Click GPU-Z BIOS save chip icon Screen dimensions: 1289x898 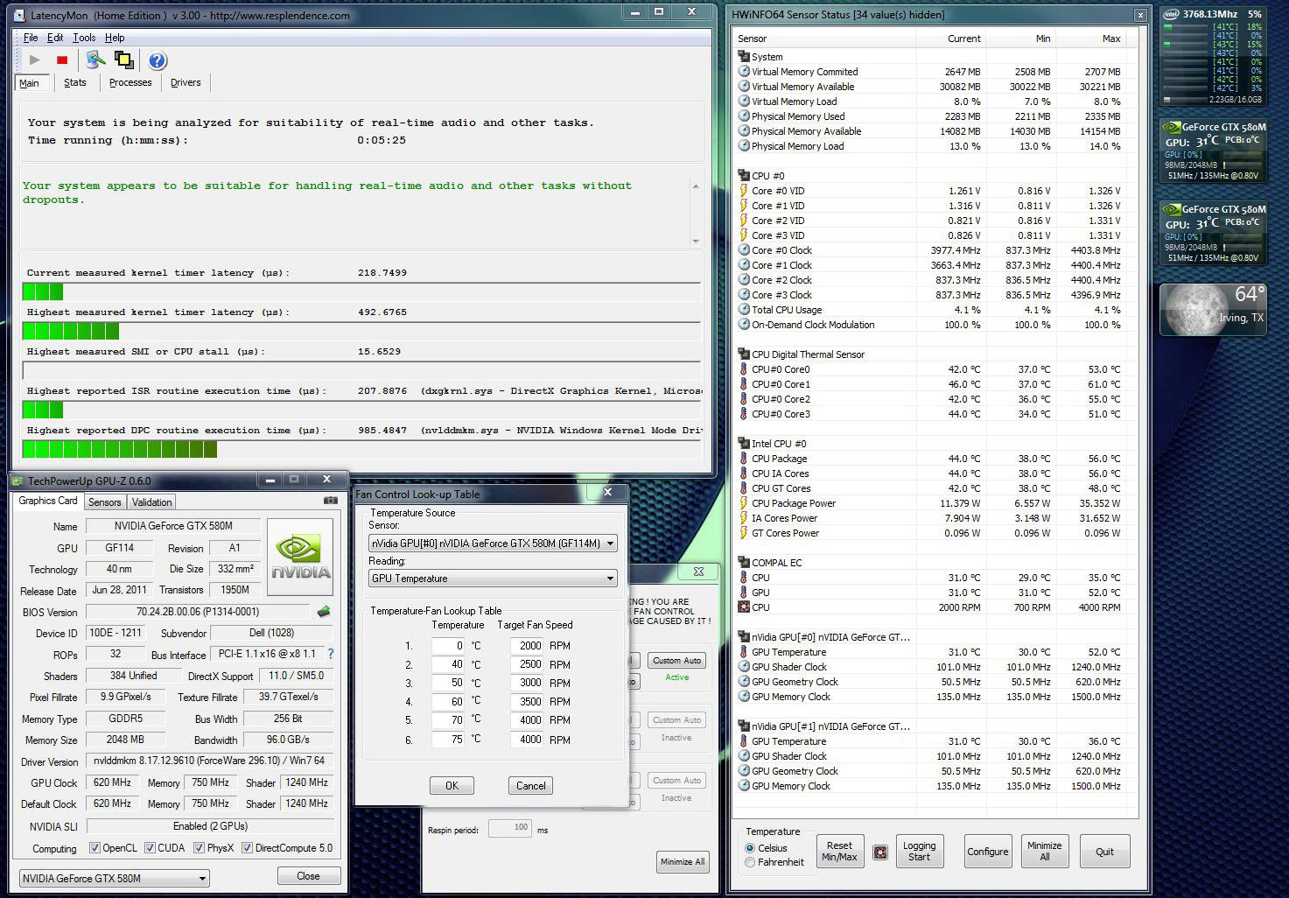pos(324,612)
